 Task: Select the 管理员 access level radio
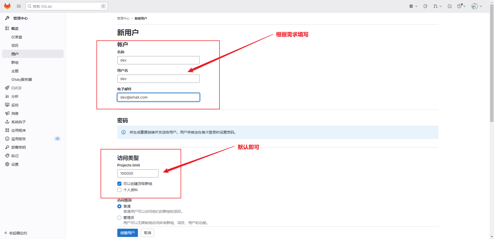click(x=119, y=218)
